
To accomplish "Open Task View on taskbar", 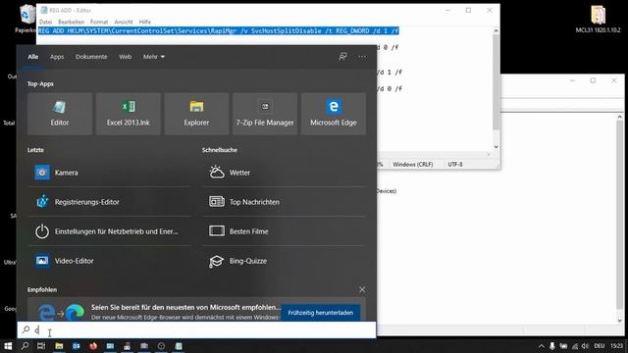I will 41,346.
